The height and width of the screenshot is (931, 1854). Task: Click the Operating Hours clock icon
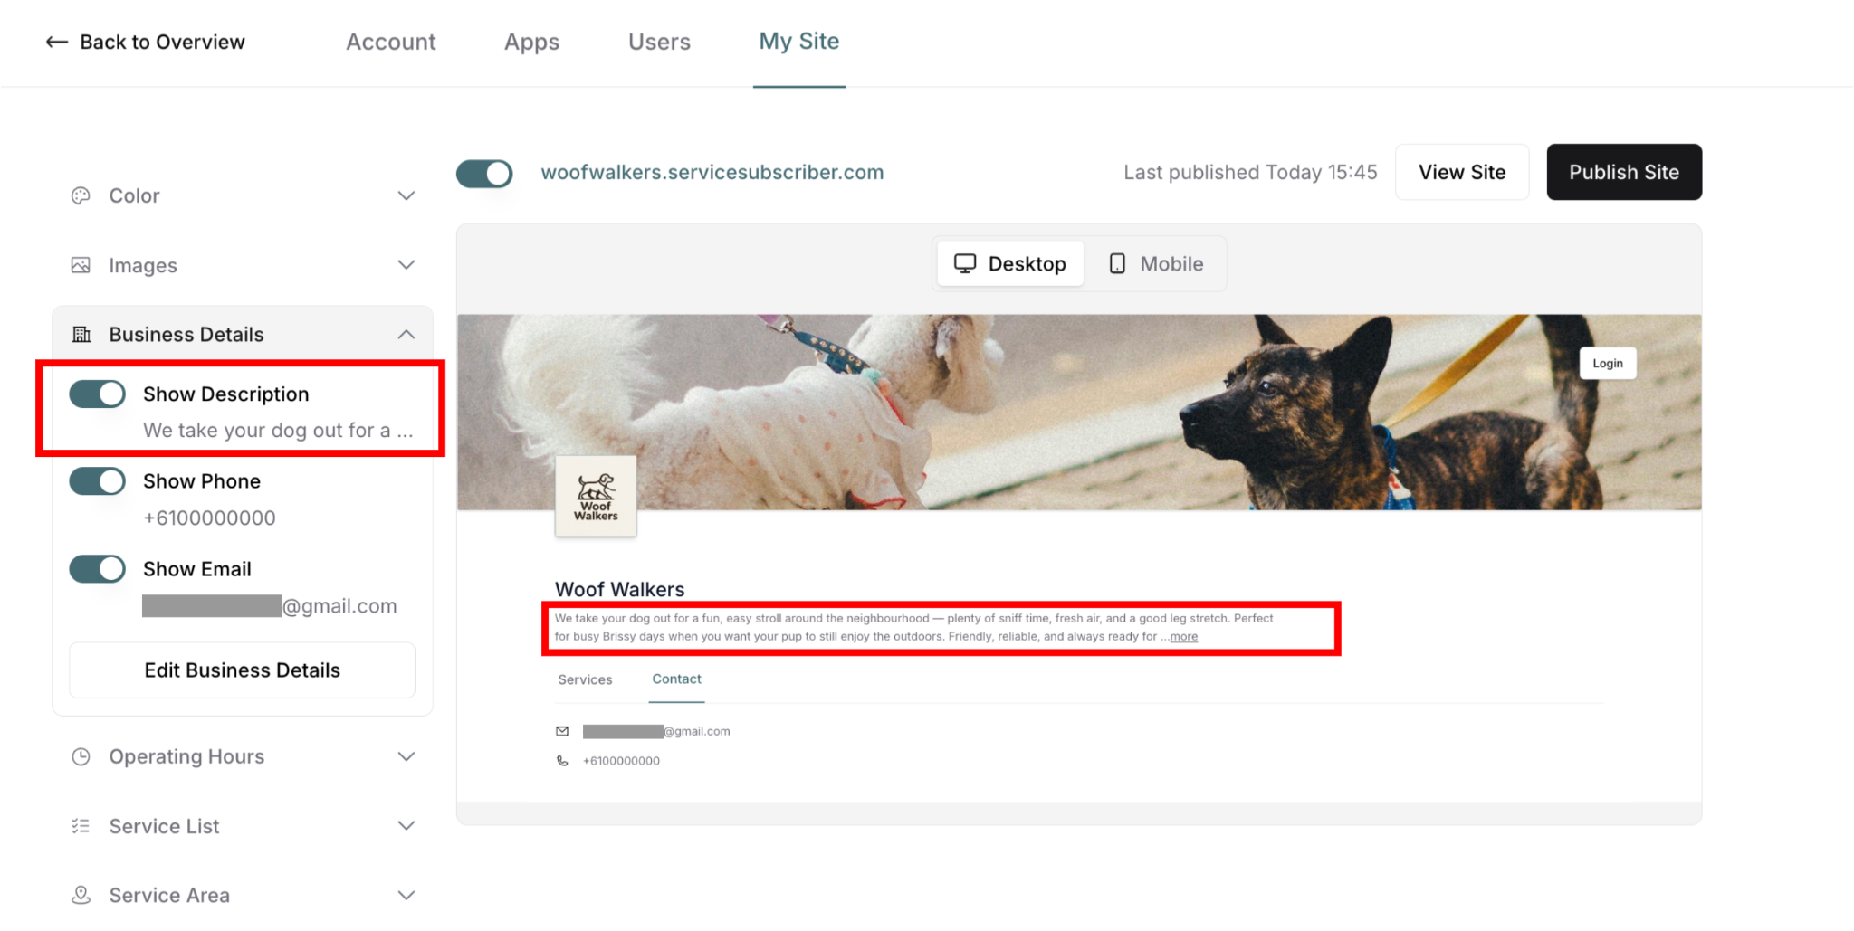point(81,756)
